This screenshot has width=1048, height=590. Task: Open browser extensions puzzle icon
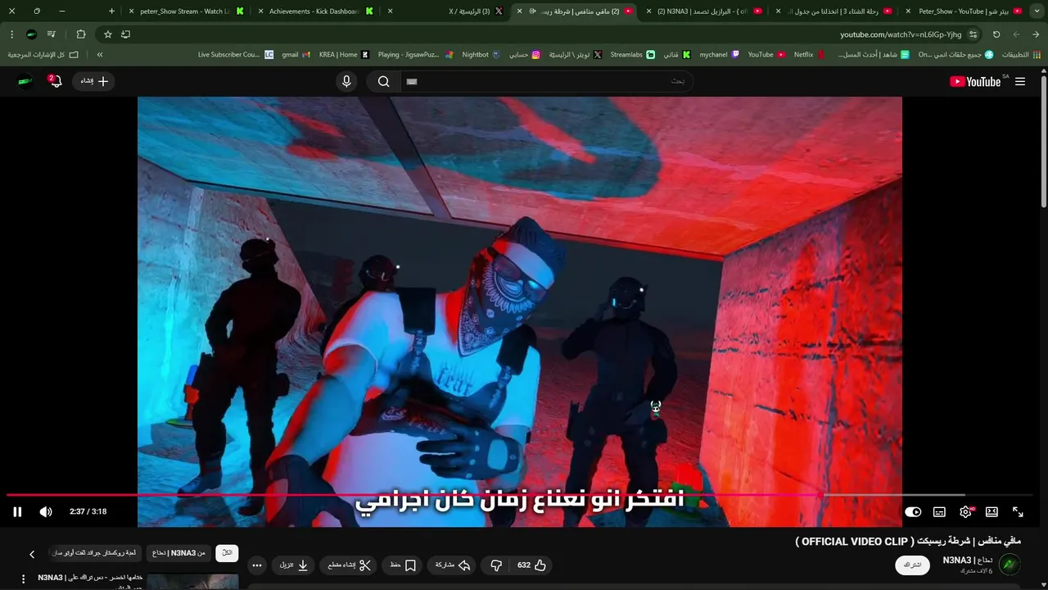[x=80, y=34]
